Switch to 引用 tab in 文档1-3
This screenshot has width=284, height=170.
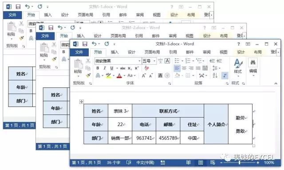(x=173, y=52)
